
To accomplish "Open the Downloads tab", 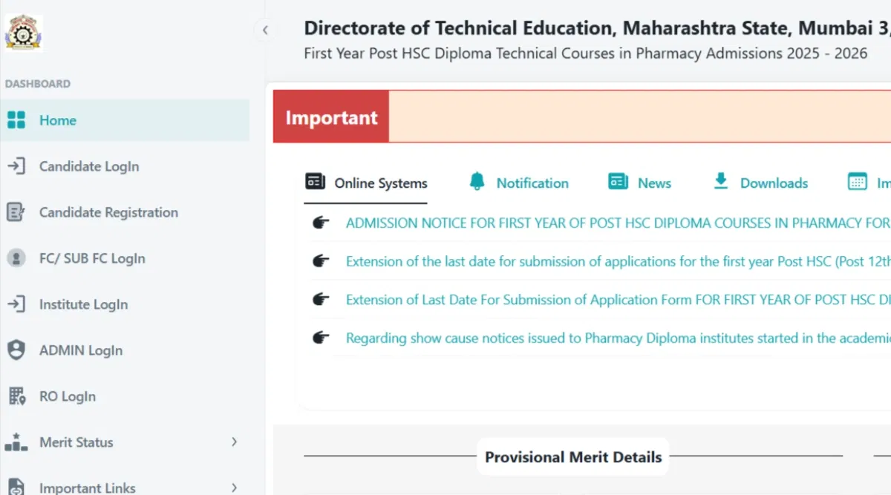I will pos(774,183).
